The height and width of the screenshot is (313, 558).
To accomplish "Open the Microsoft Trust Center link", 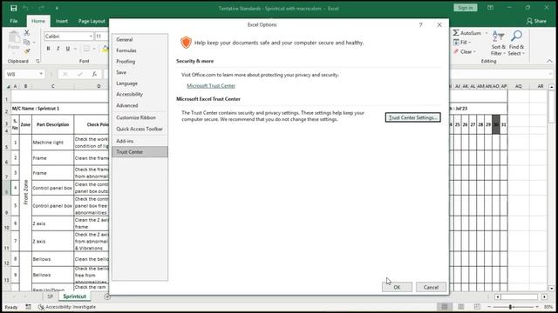I will pos(211,86).
